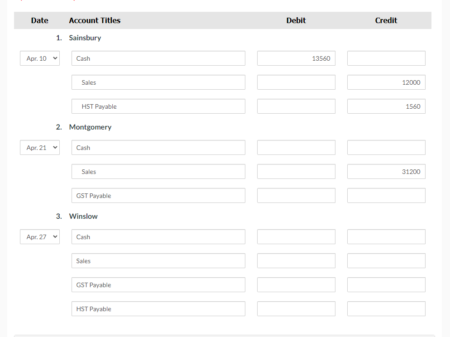Select the debit field showing 13560
This screenshot has width=450, height=337.
[296, 58]
